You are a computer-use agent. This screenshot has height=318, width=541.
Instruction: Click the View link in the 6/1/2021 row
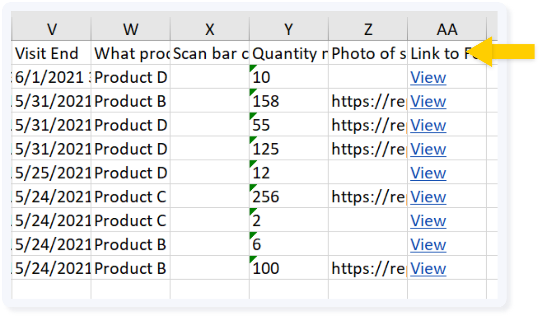(x=428, y=77)
